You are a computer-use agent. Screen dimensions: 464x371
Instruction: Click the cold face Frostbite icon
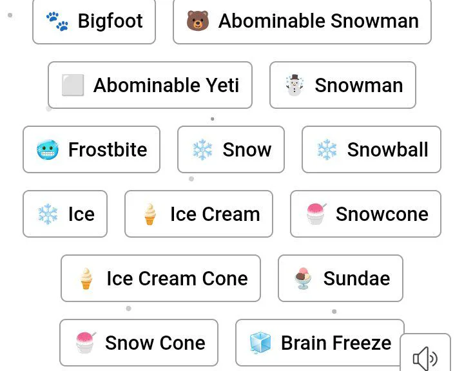point(48,149)
